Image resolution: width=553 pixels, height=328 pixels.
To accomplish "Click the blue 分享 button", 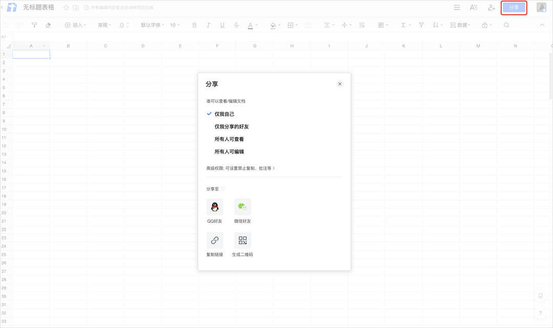I will point(514,7).
